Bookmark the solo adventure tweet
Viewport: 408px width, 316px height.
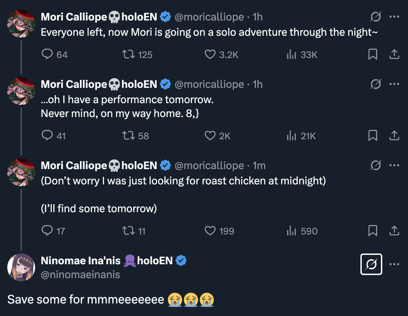pos(373,55)
